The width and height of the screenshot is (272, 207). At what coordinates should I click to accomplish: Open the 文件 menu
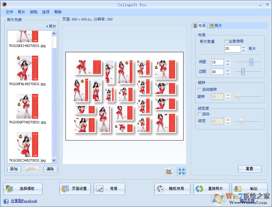pyautogui.click(x=9, y=12)
